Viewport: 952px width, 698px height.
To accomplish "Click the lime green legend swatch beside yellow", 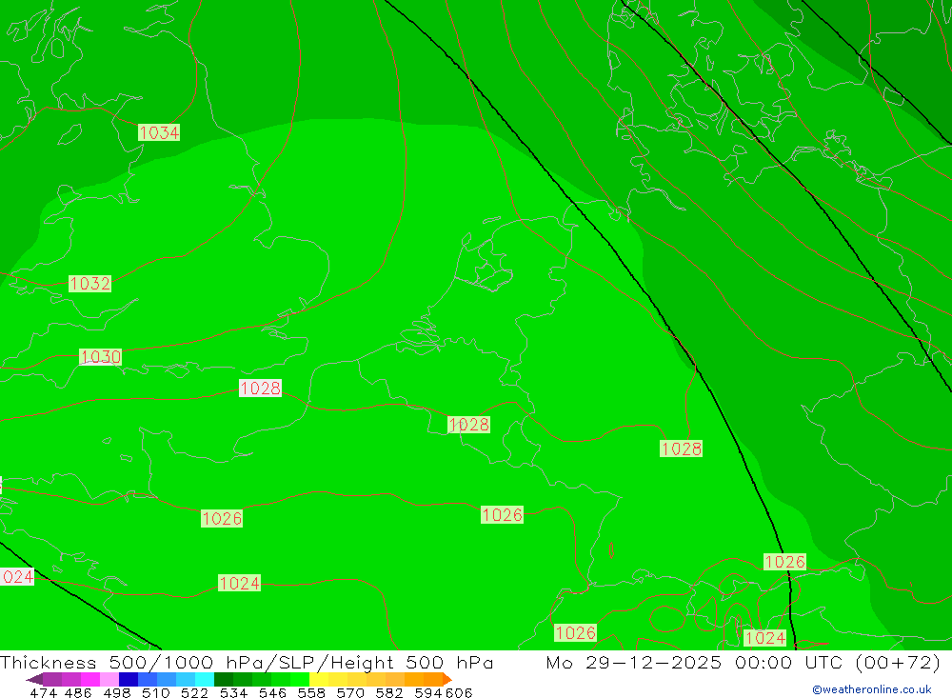I will coord(300,679).
